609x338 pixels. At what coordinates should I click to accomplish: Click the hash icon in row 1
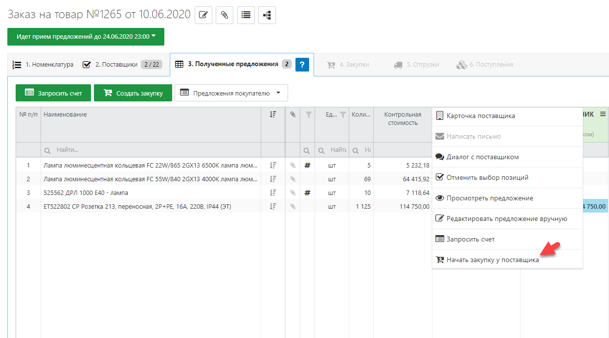tap(307, 166)
